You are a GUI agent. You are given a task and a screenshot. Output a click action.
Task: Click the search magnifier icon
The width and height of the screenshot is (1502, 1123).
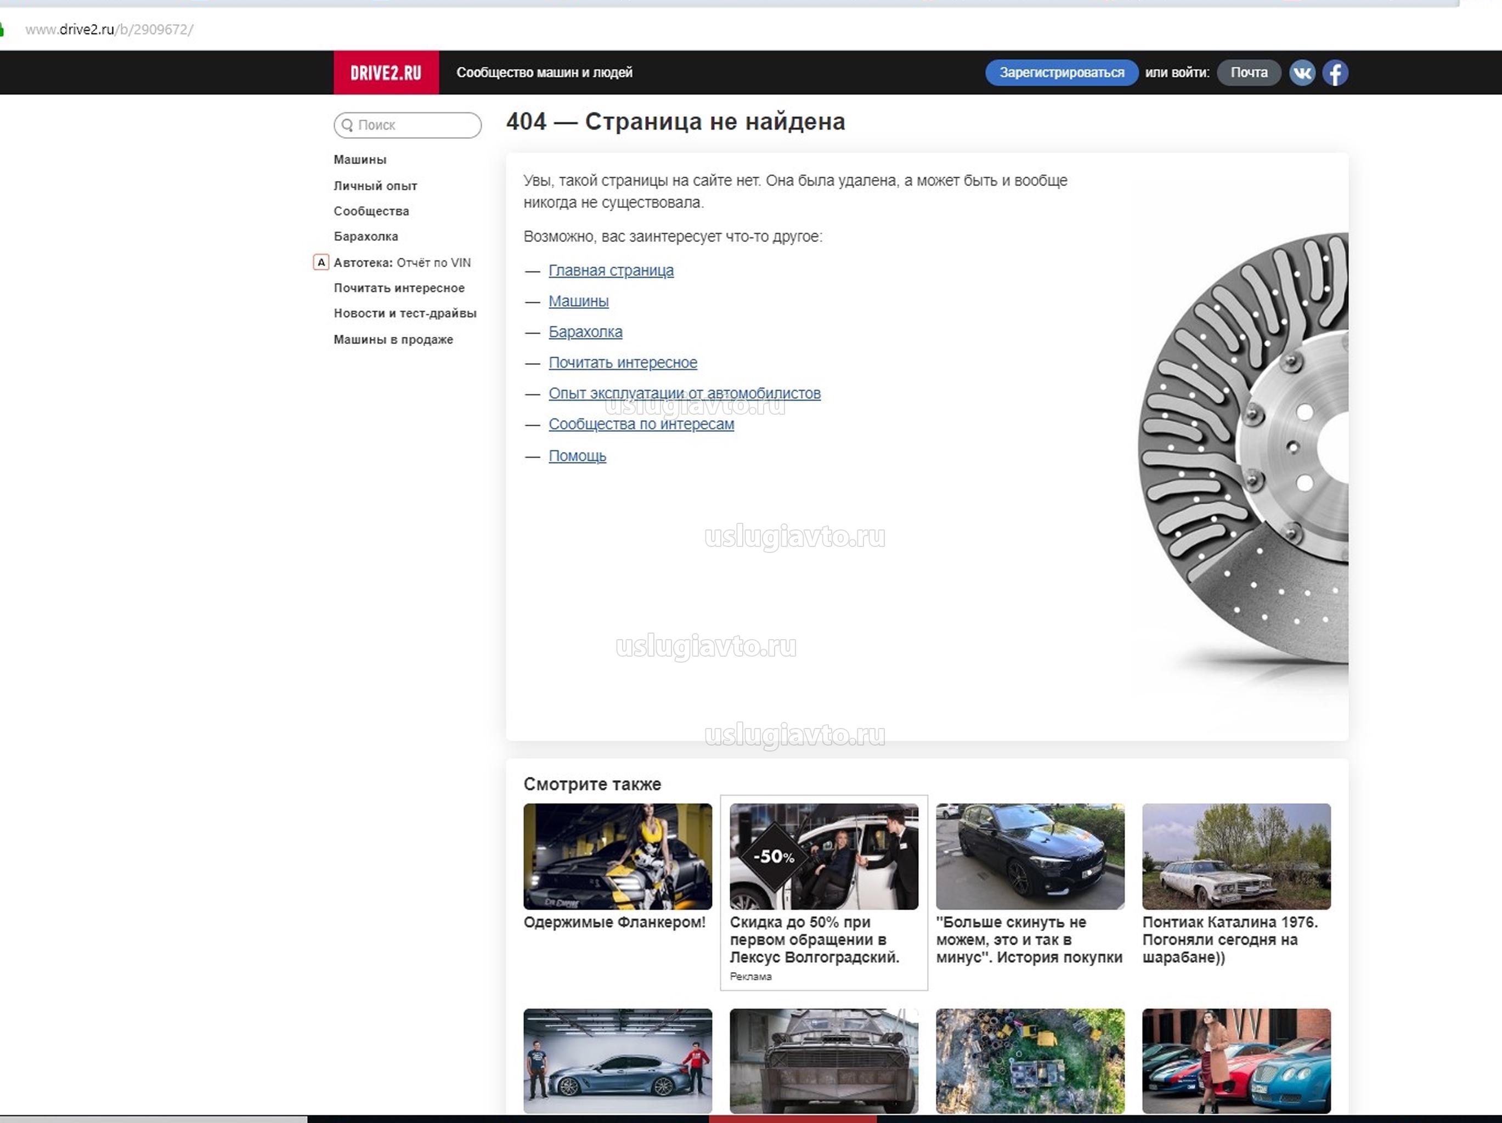tap(347, 125)
